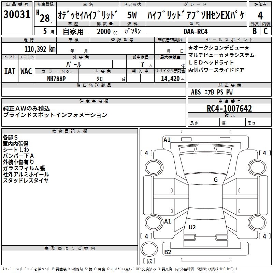Select inspector note 室内内張傷
Image resolution: width=273 pixels, height=273 pixels.
click(x=15, y=144)
